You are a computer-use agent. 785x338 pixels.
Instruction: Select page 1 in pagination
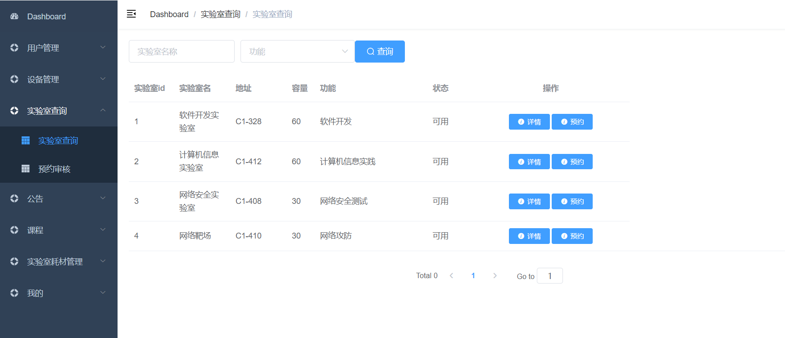(473, 275)
